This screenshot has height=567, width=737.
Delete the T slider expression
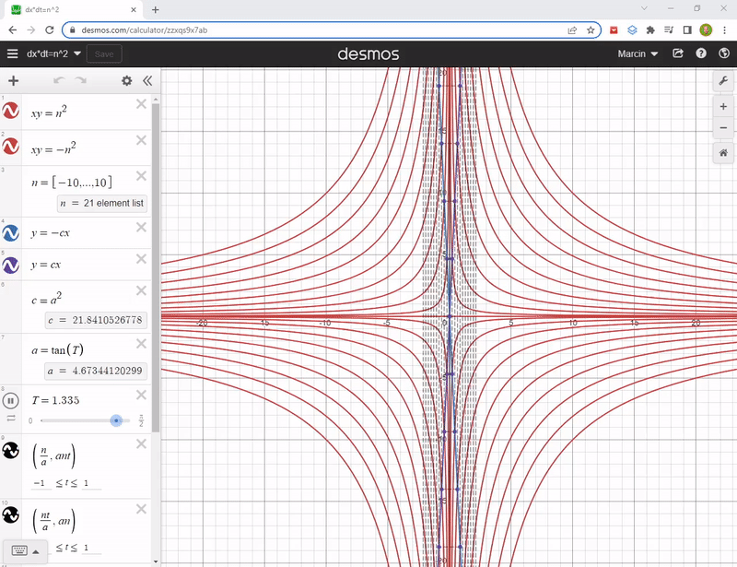click(x=142, y=396)
